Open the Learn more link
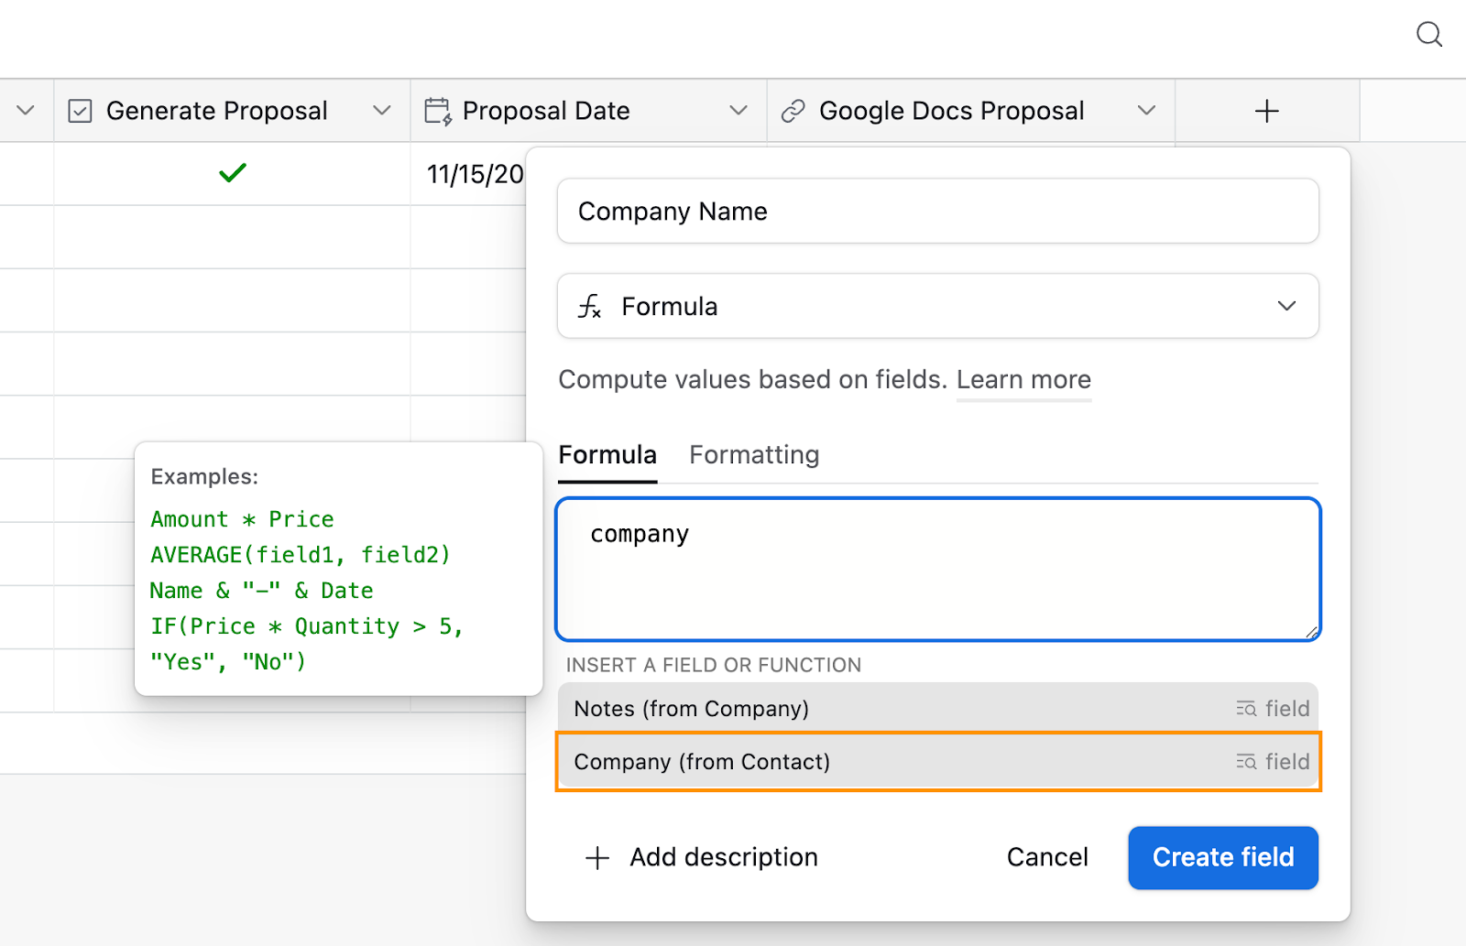 [x=1023, y=380]
